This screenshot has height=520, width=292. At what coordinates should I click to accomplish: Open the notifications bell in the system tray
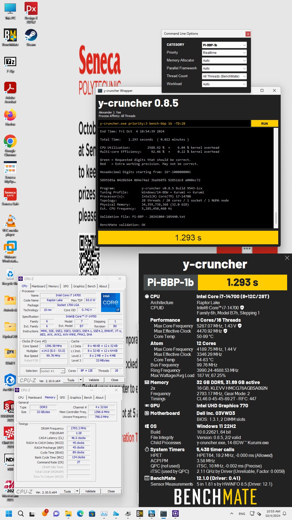tap(284, 513)
